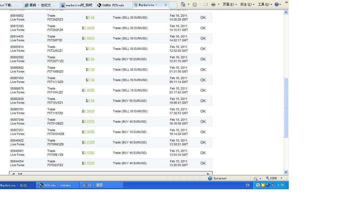Click the orange face tray icon
The width and height of the screenshot is (351, 219).
263,185
